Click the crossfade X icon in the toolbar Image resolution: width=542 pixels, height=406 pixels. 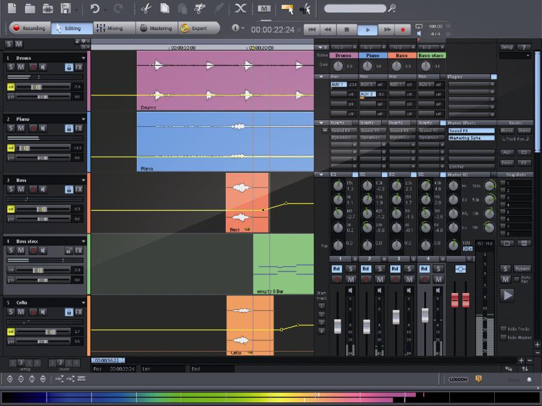241,8
